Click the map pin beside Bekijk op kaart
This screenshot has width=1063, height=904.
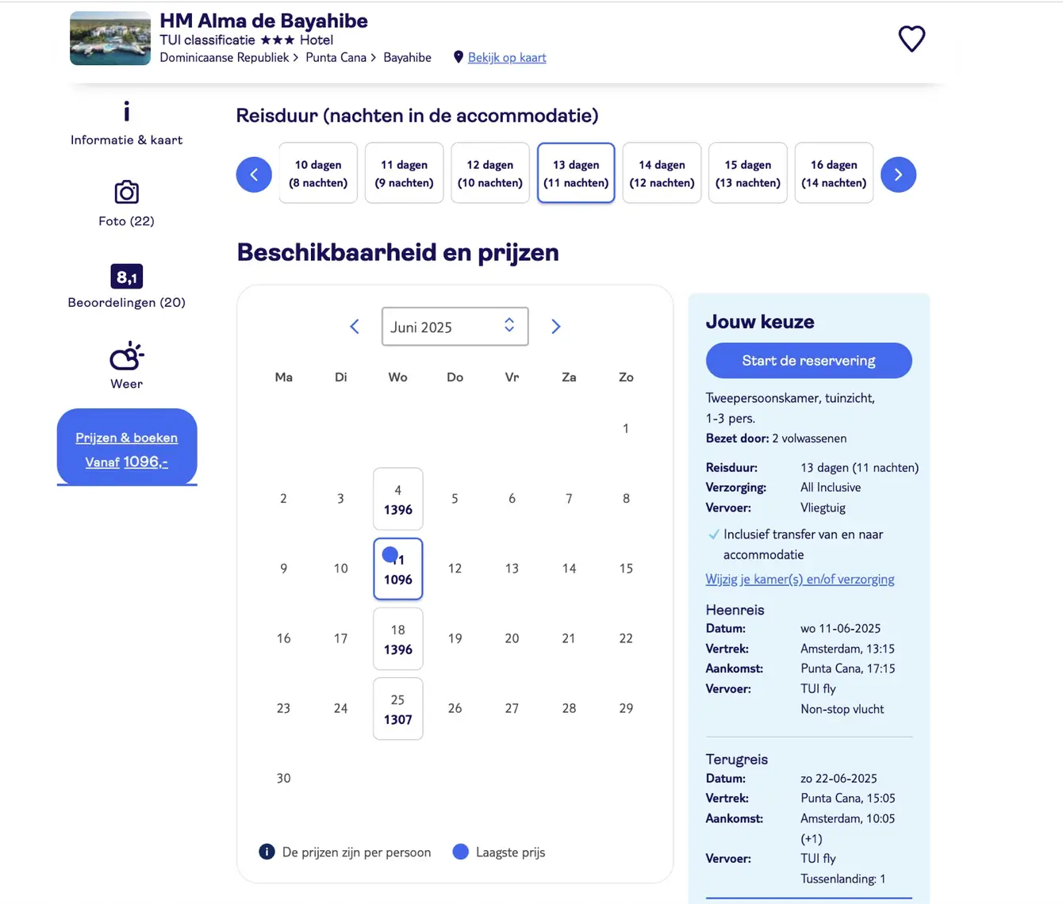458,57
